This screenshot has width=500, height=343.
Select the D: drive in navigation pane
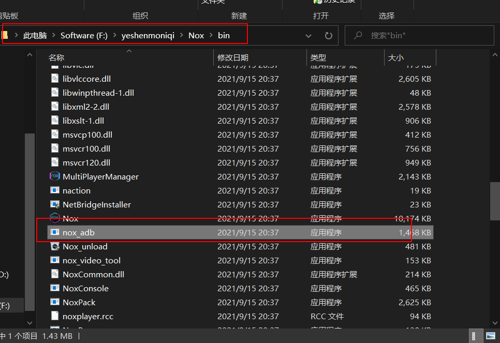tap(5, 275)
